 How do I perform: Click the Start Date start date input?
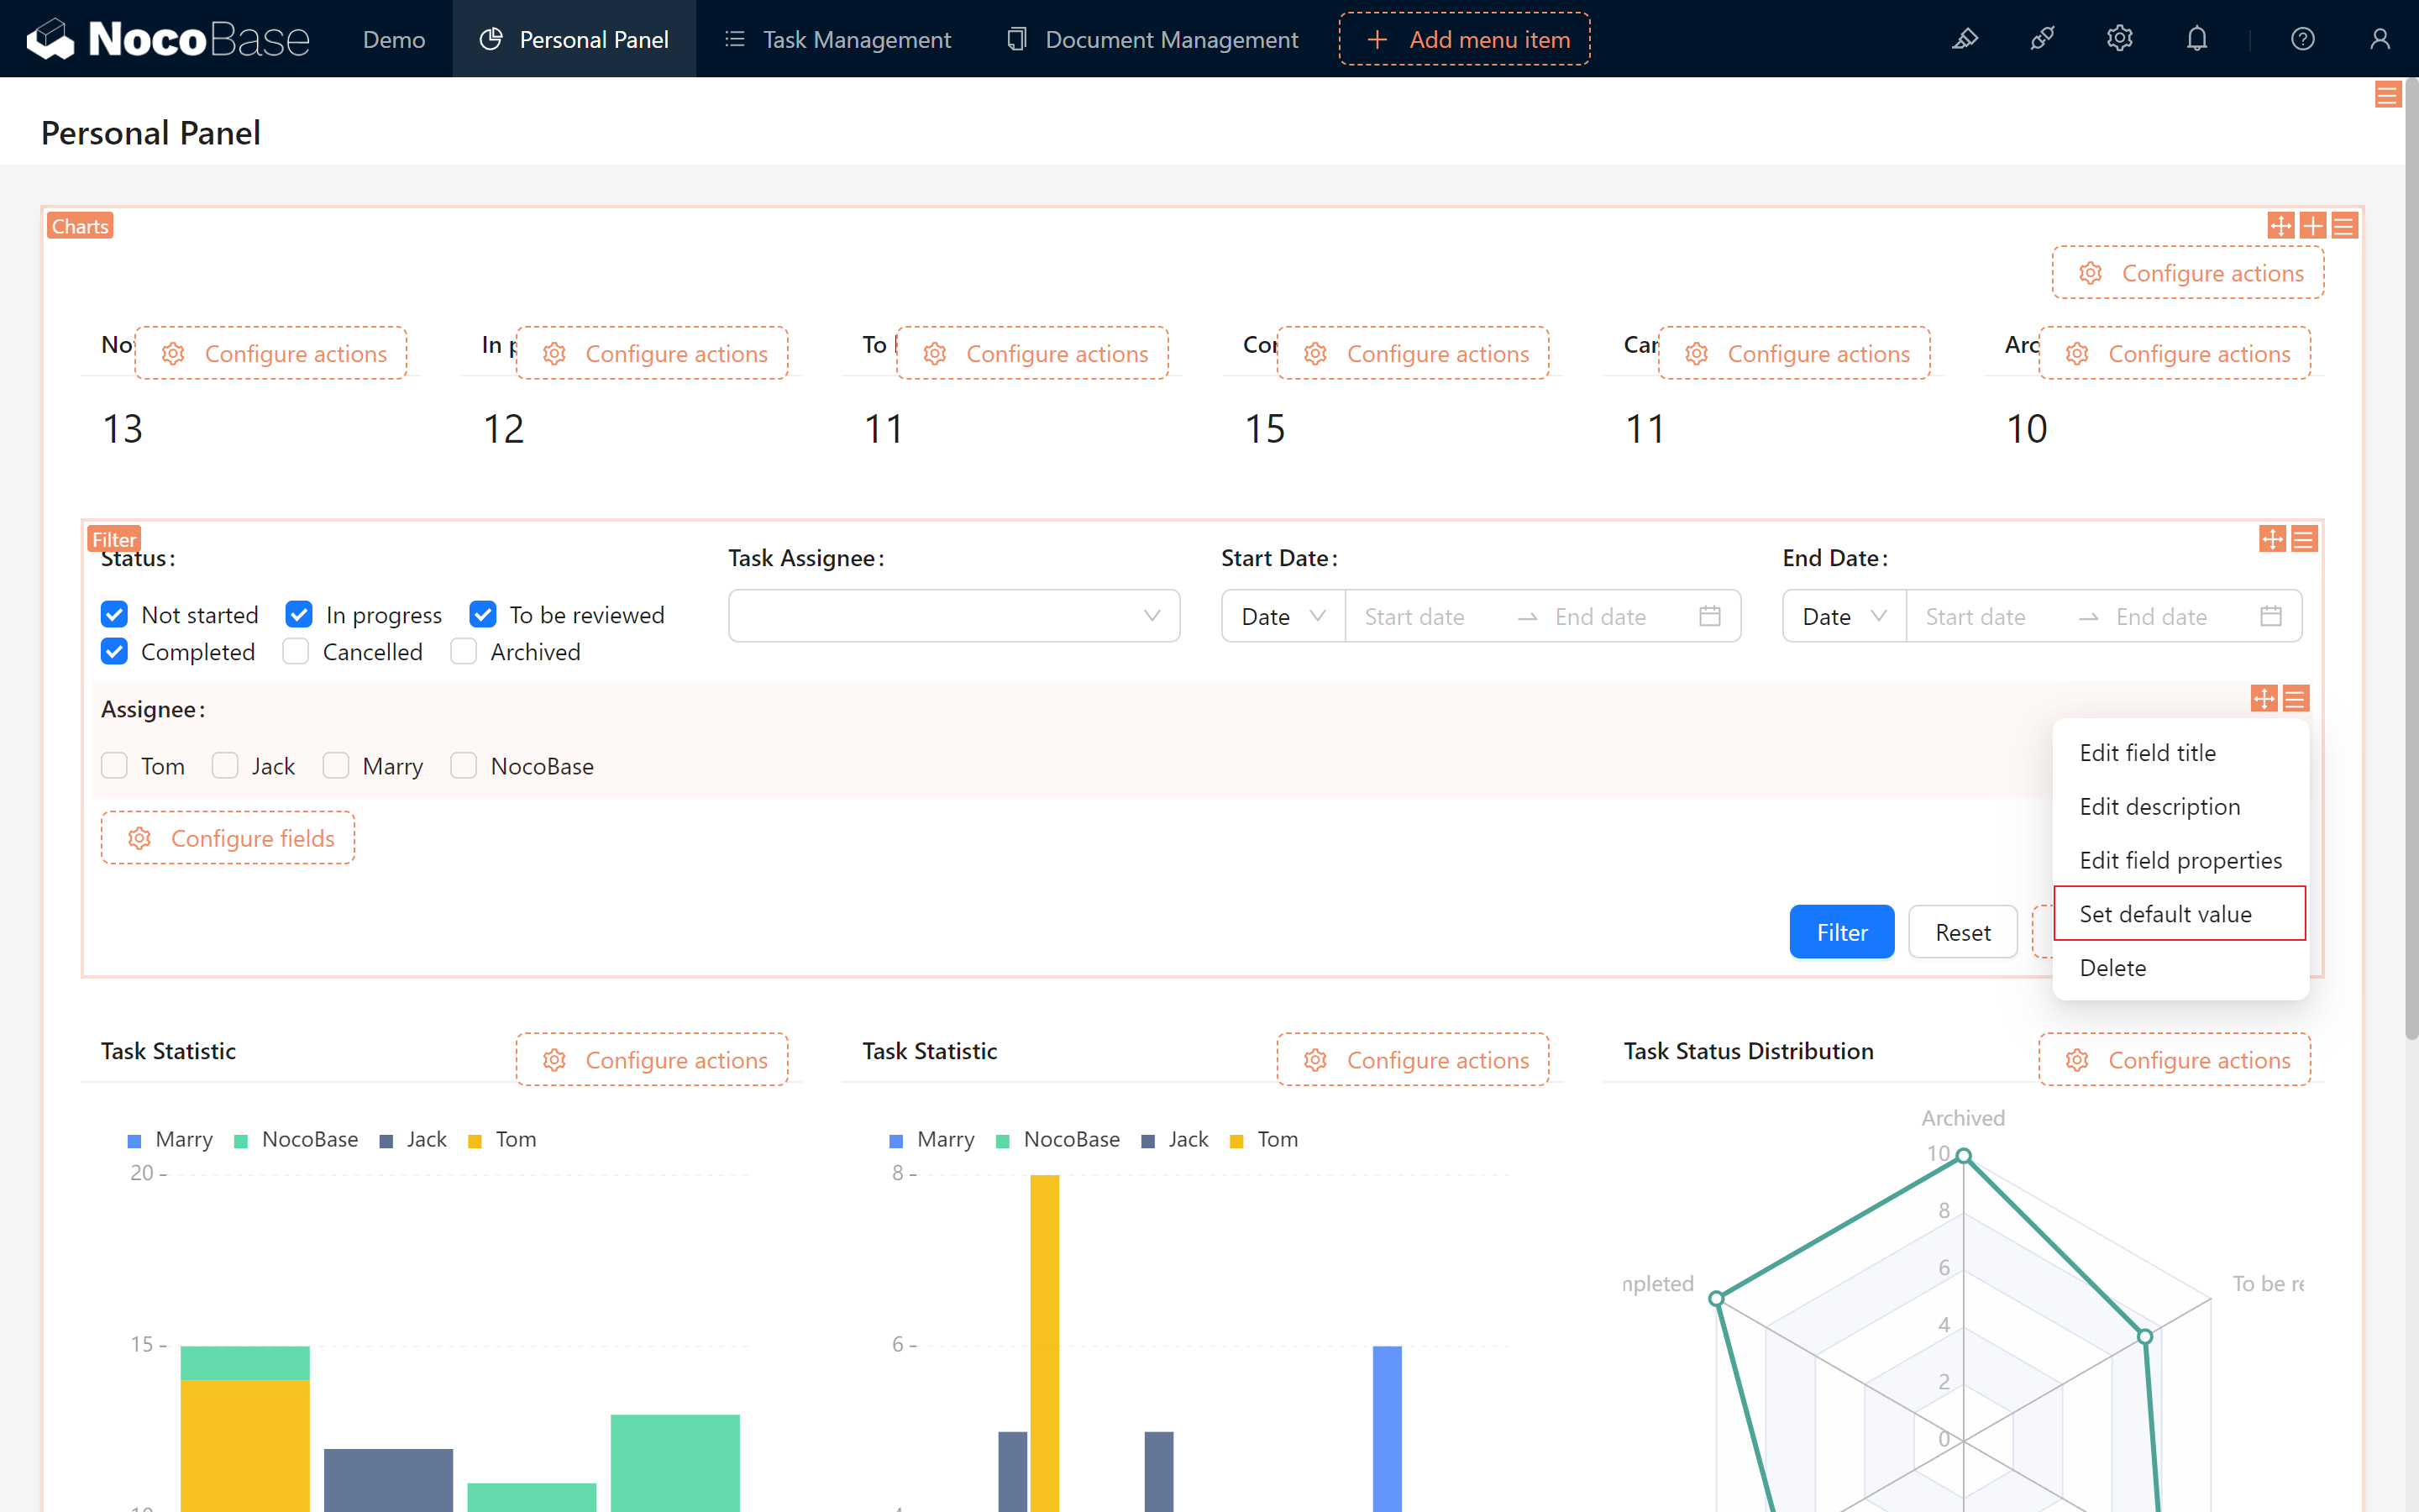pos(1430,616)
